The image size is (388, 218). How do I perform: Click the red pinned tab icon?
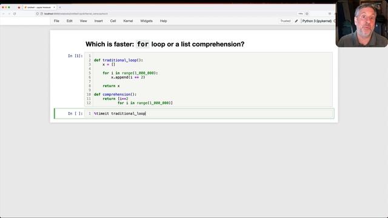19,7
